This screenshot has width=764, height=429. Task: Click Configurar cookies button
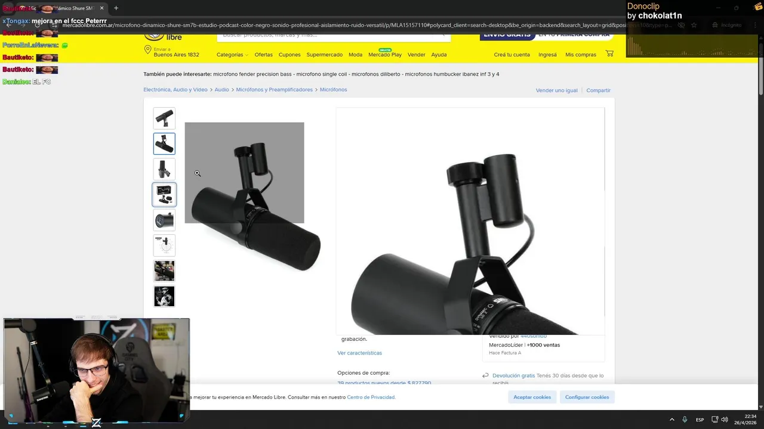(x=587, y=397)
